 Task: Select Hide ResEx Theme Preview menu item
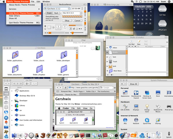[24, 13]
